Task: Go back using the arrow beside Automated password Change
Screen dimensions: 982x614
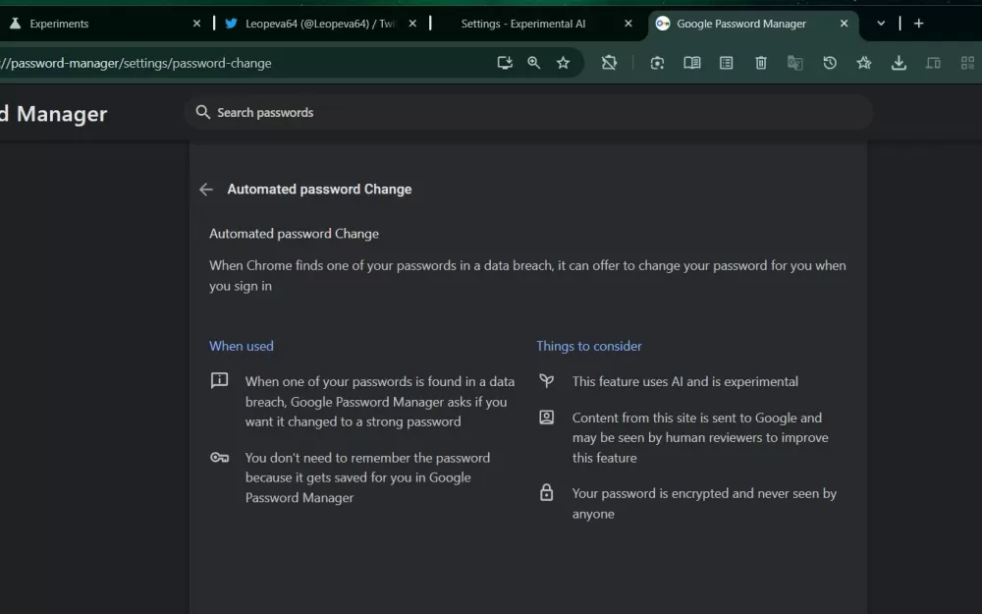Action: click(x=206, y=190)
